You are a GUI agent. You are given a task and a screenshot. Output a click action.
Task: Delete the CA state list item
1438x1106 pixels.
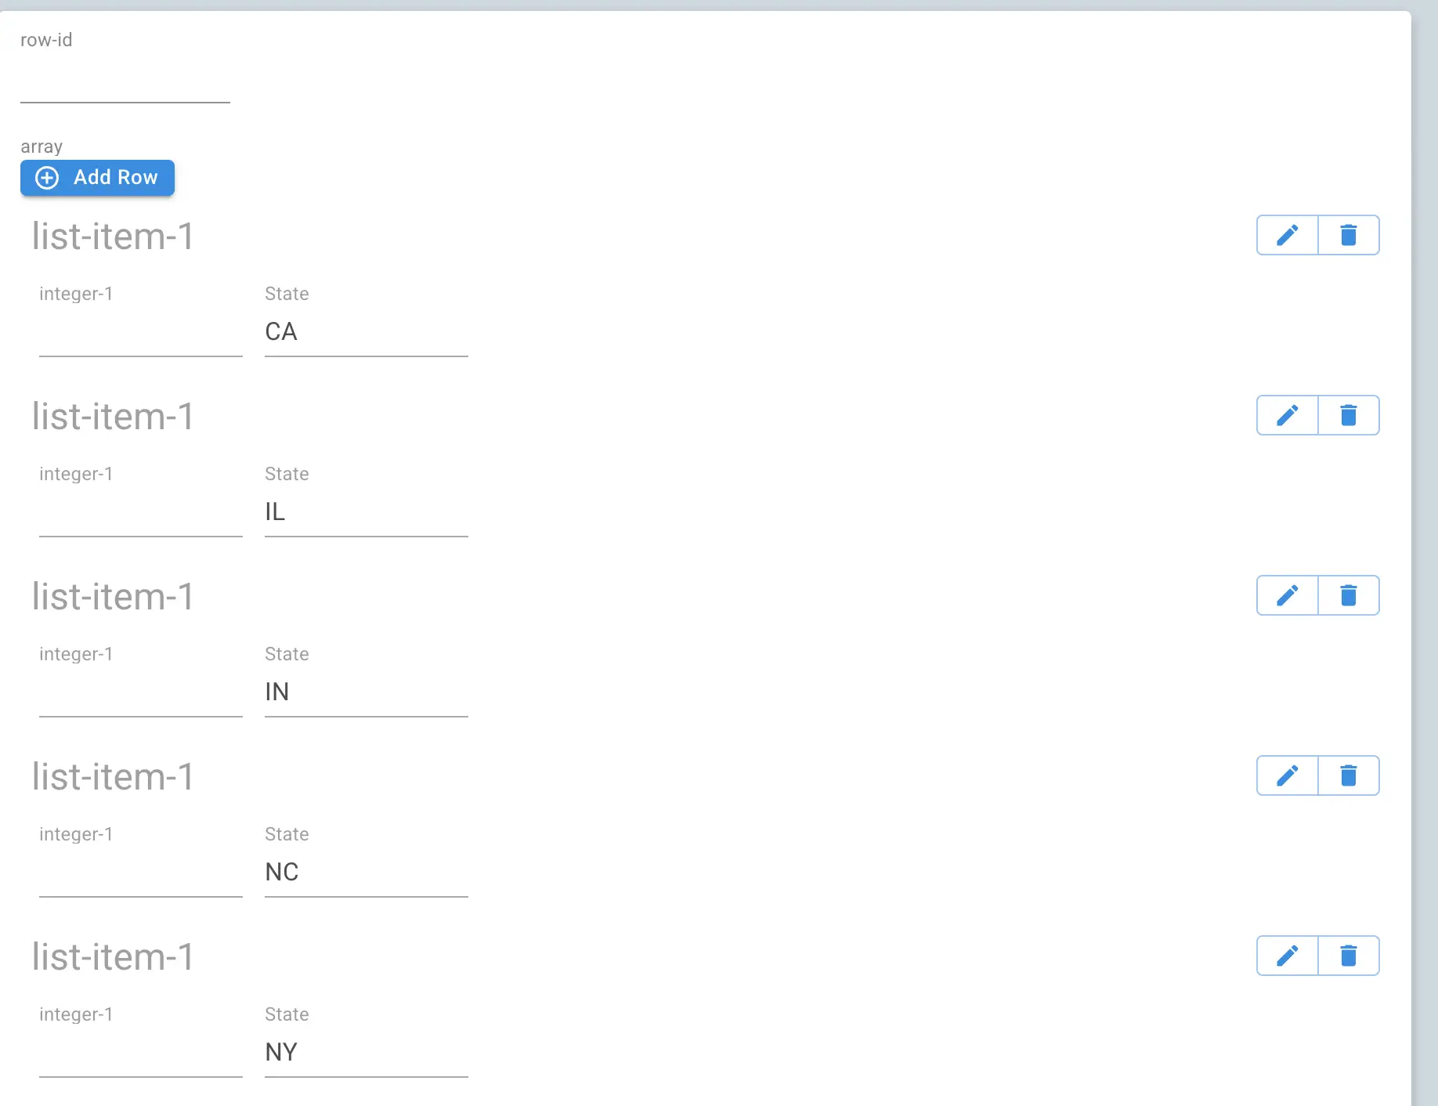[x=1348, y=234]
